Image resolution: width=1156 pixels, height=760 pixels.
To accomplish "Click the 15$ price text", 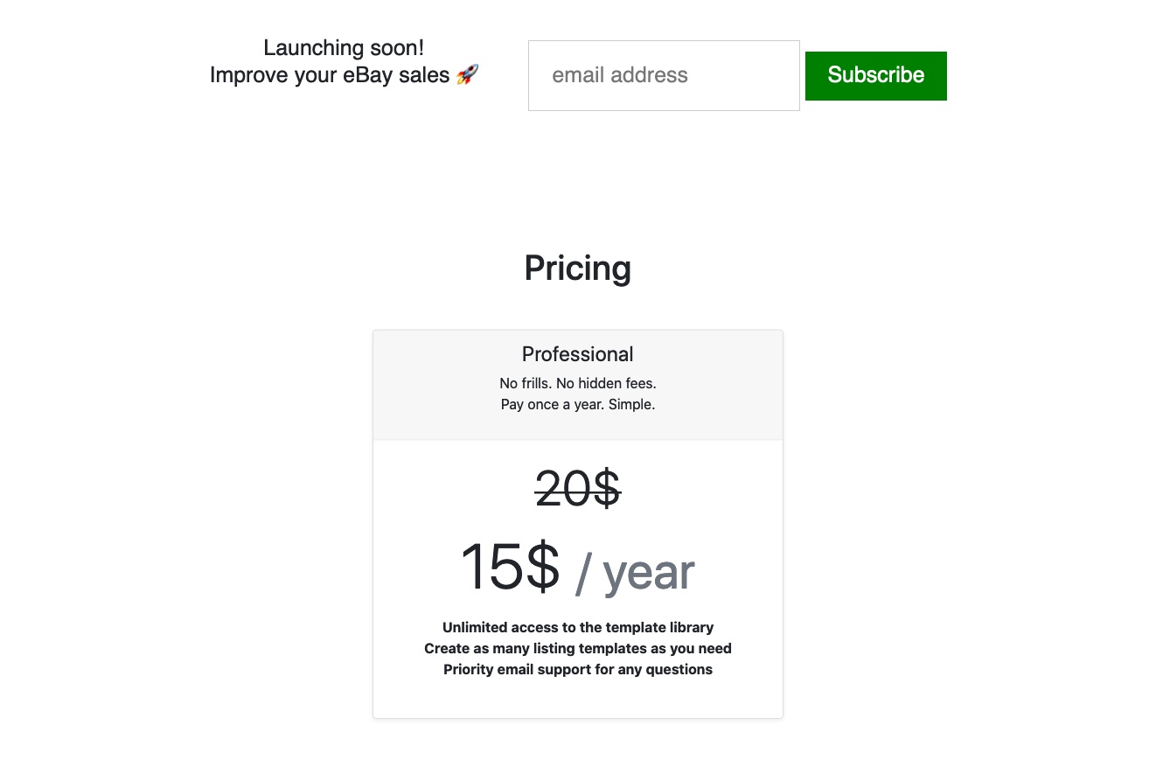I will pos(510,568).
